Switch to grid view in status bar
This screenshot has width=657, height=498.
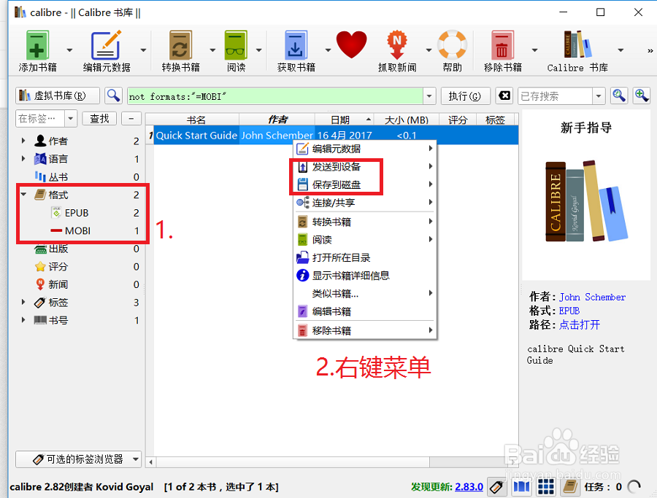click(x=545, y=486)
